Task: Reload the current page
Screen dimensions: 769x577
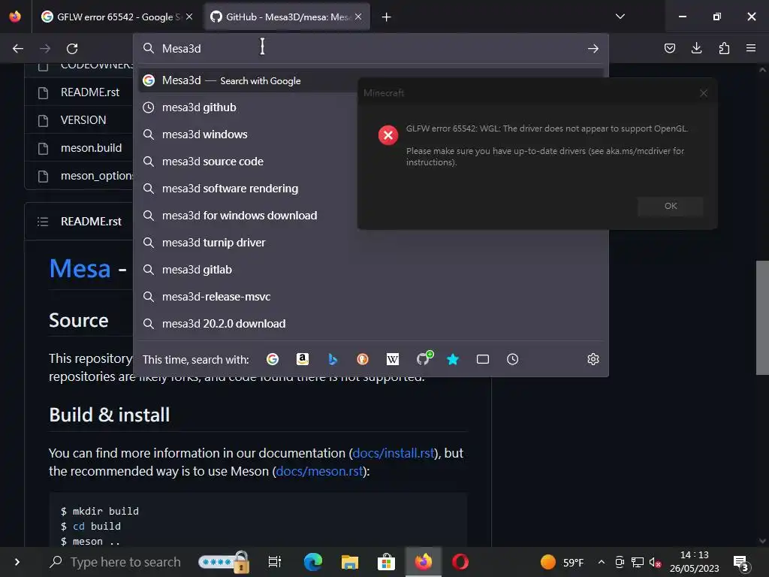Action: click(x=72, y=49)
